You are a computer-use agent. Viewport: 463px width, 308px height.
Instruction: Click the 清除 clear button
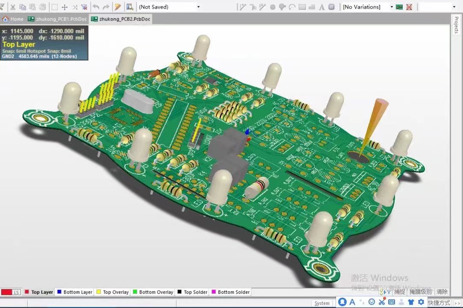click(442, 292)
